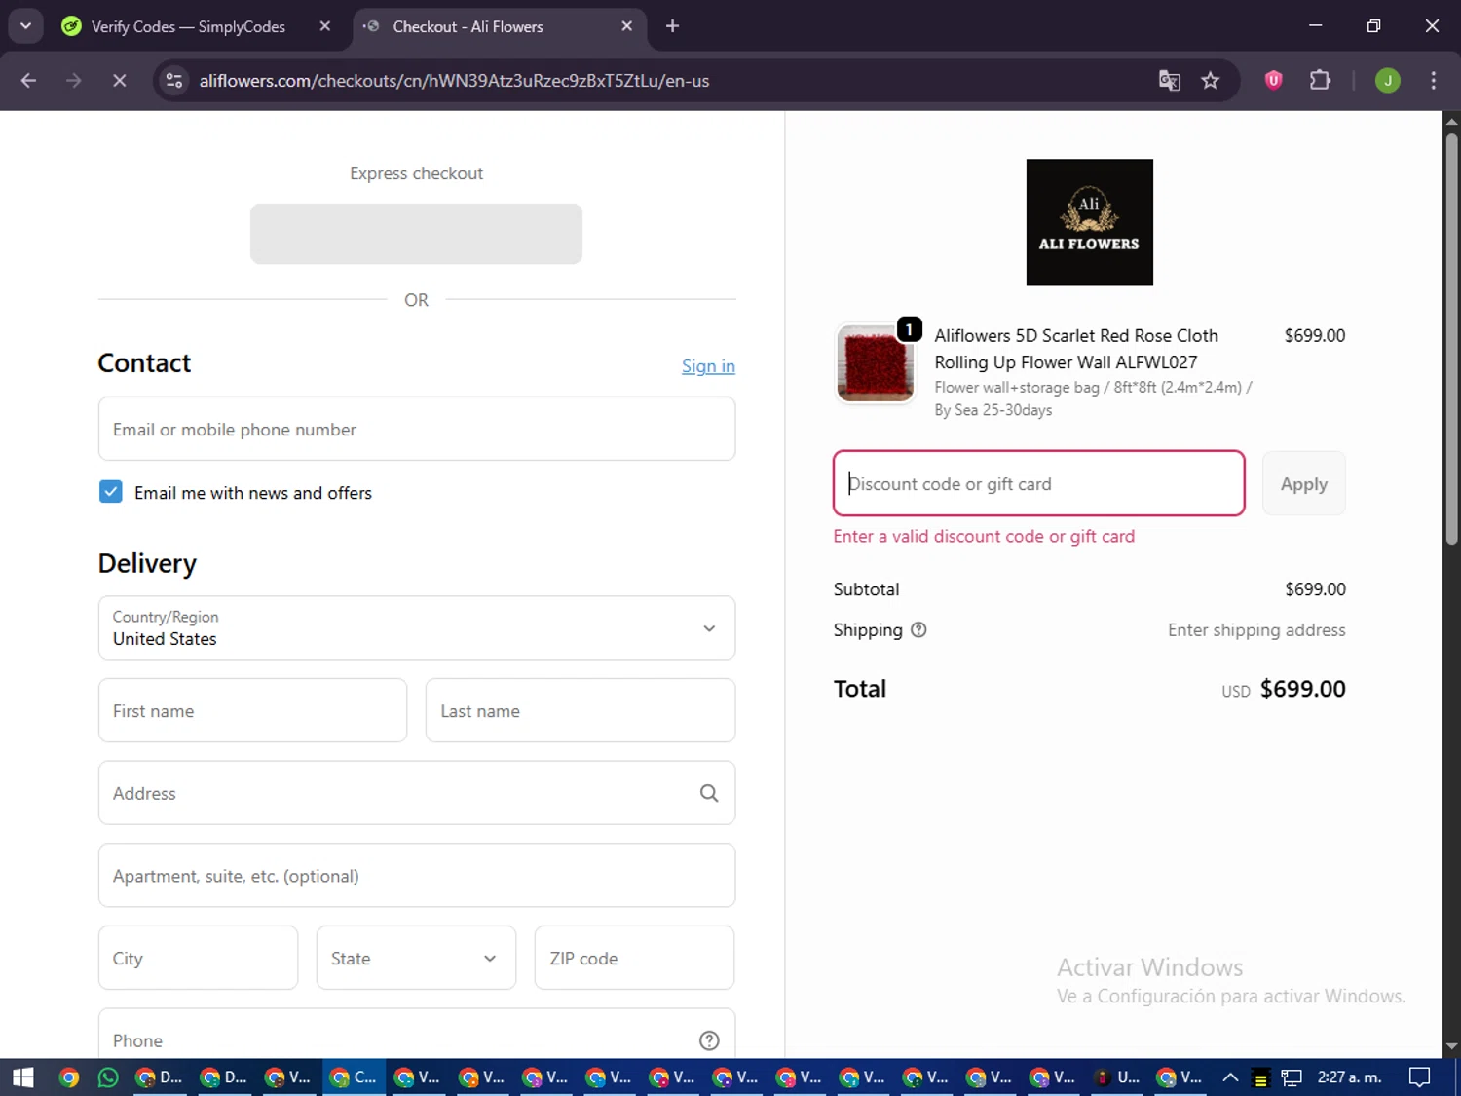Add a new browser tab
Screen dimensions: 1461x1096
[x=672, y=26]
